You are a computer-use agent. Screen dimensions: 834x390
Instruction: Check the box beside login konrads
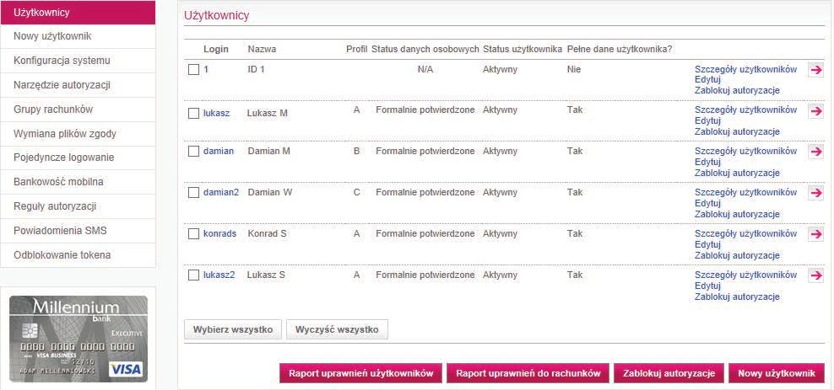[193, 234]
